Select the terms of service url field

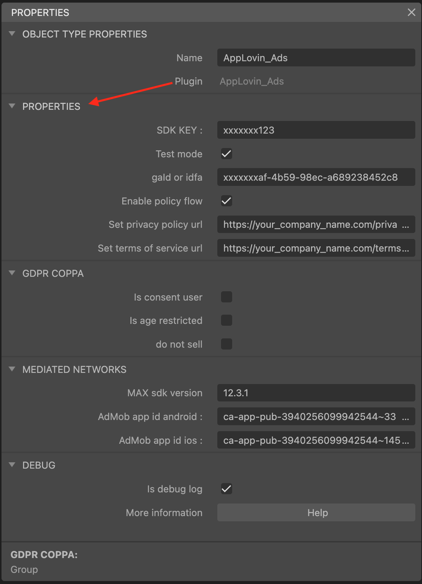tap(316, 248)
